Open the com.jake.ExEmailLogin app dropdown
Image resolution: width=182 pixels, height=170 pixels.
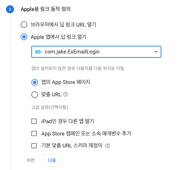click(x=96, y=52)
